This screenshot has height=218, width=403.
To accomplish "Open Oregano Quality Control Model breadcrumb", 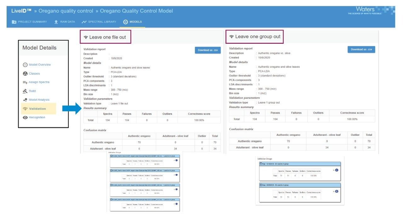I will click(136, 11).
